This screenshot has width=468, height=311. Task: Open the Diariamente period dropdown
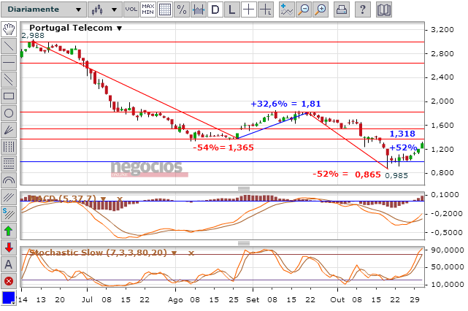click(44, 9)
